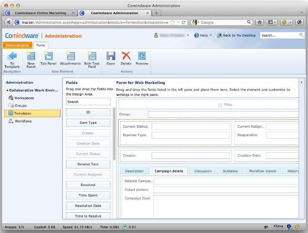The image size is (308, 233).
Task: Click the gear icon in status bar
Action: click(297, 227)
